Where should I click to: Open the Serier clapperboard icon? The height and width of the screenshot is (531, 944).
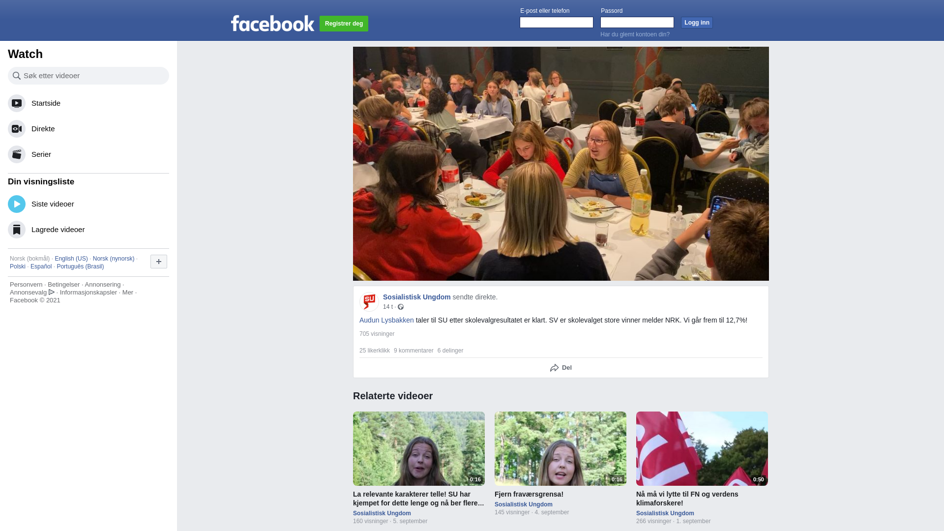(x=17, y=154)
